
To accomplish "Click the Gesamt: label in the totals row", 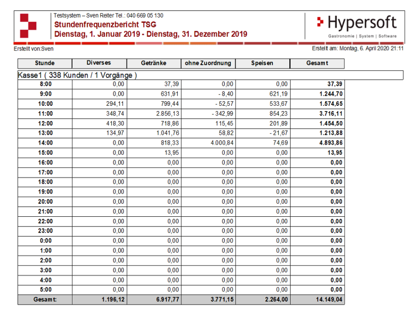I will (x=45, y=300).
